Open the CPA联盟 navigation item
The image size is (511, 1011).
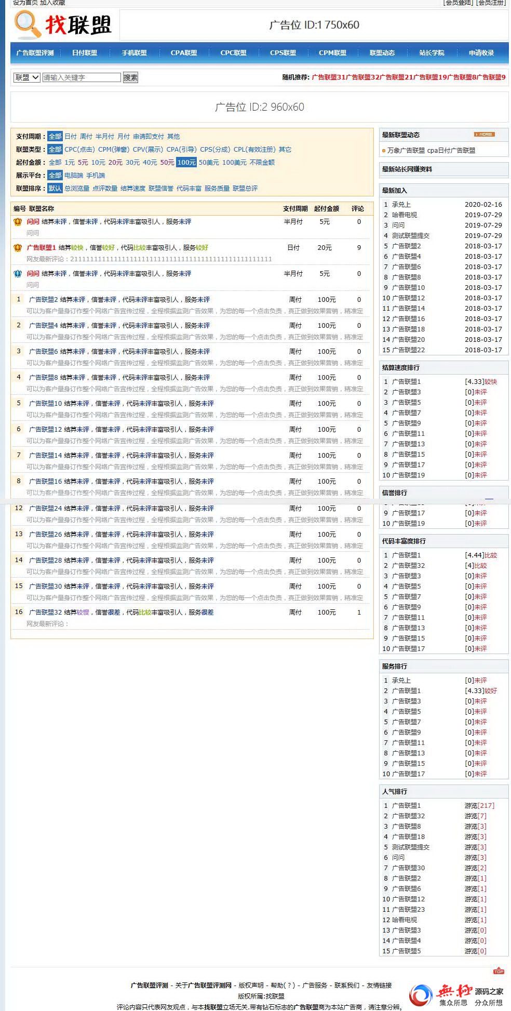[184, 53]
